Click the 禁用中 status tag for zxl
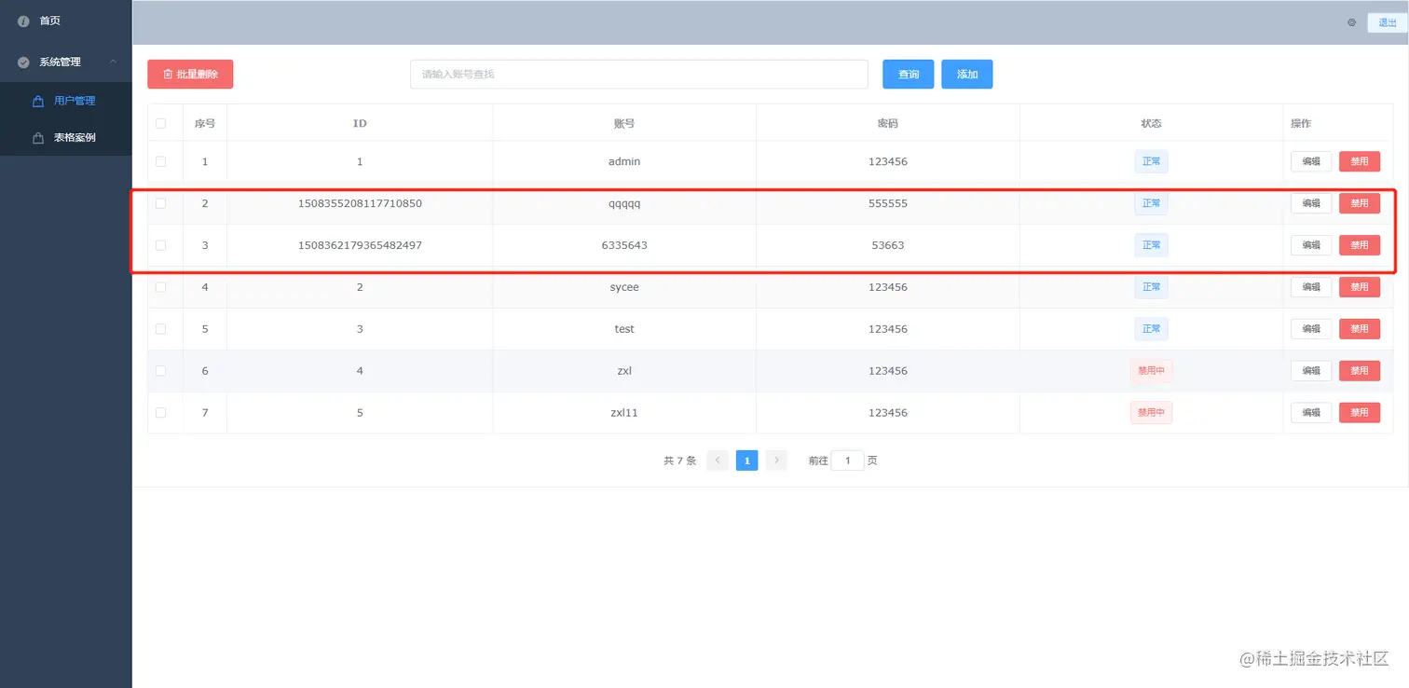The width and height of the screenshot is (1409, 688). (x=1151, y=371)
